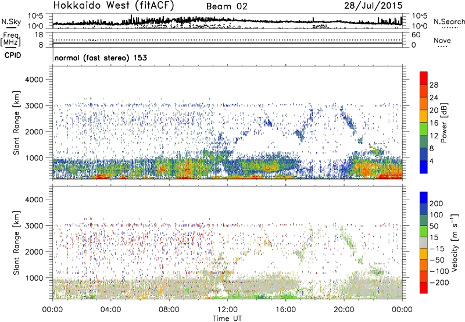Viewport: 465px width, 322px height.
Task: Click 'normal (fast stereo) 153' text
Action: 101,58
